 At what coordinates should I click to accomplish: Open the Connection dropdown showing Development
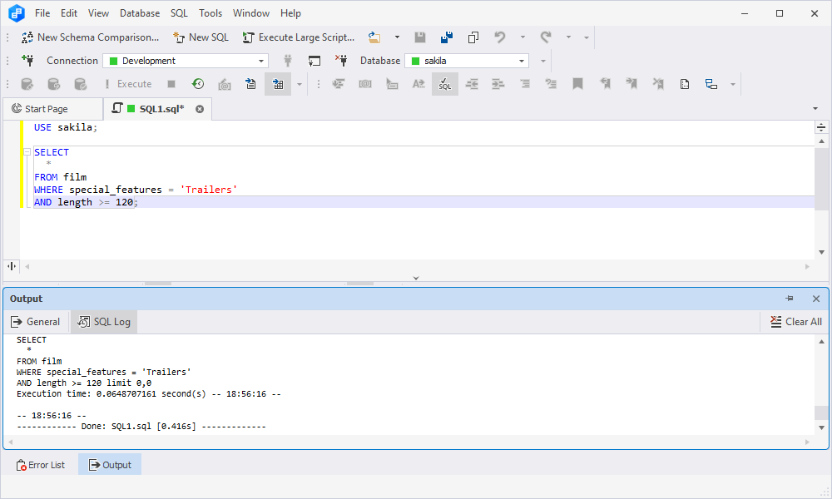186,61
